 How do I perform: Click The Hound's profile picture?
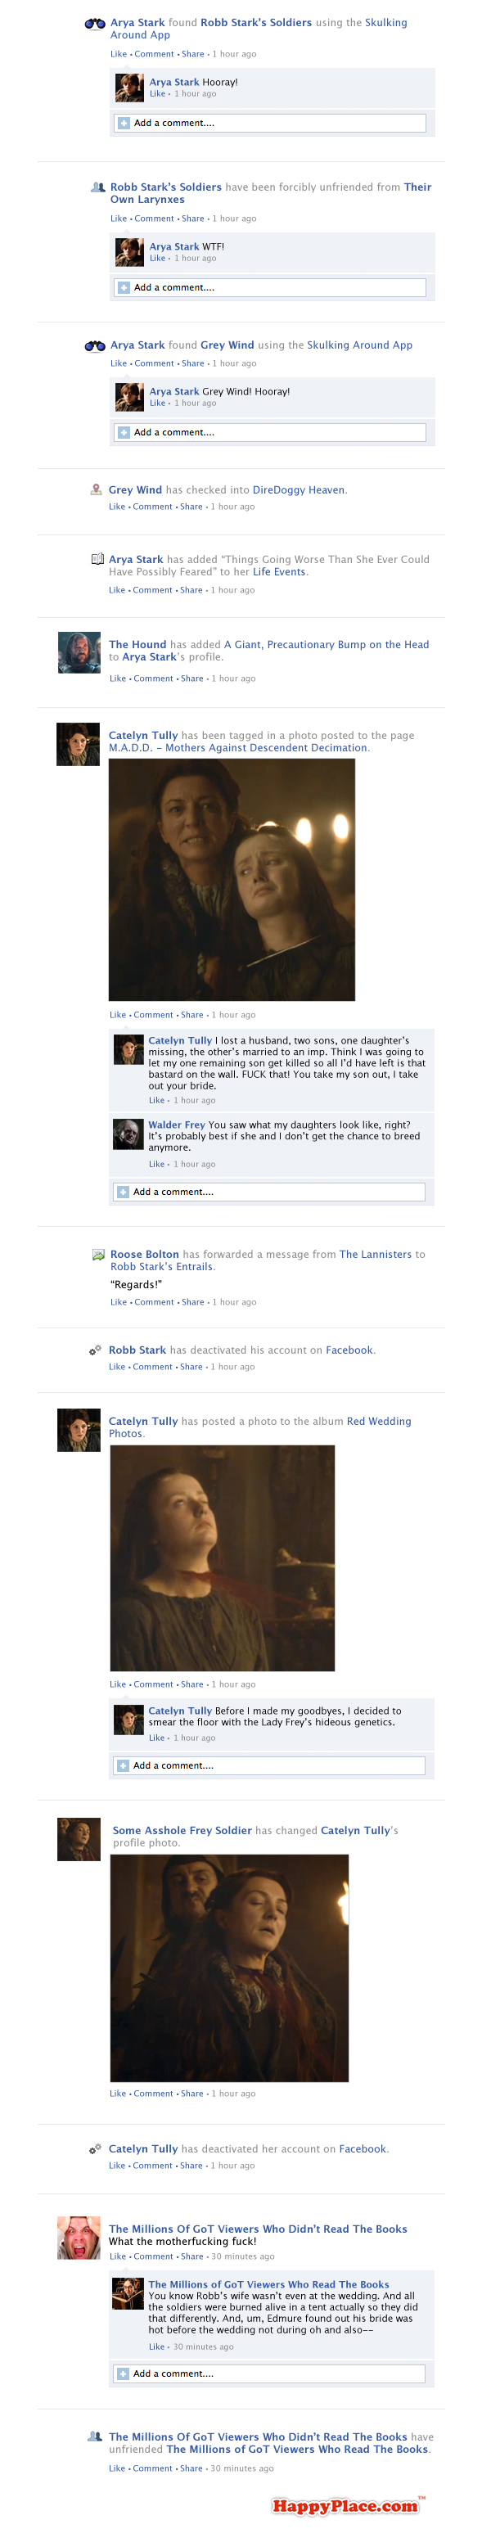point(79,654)
